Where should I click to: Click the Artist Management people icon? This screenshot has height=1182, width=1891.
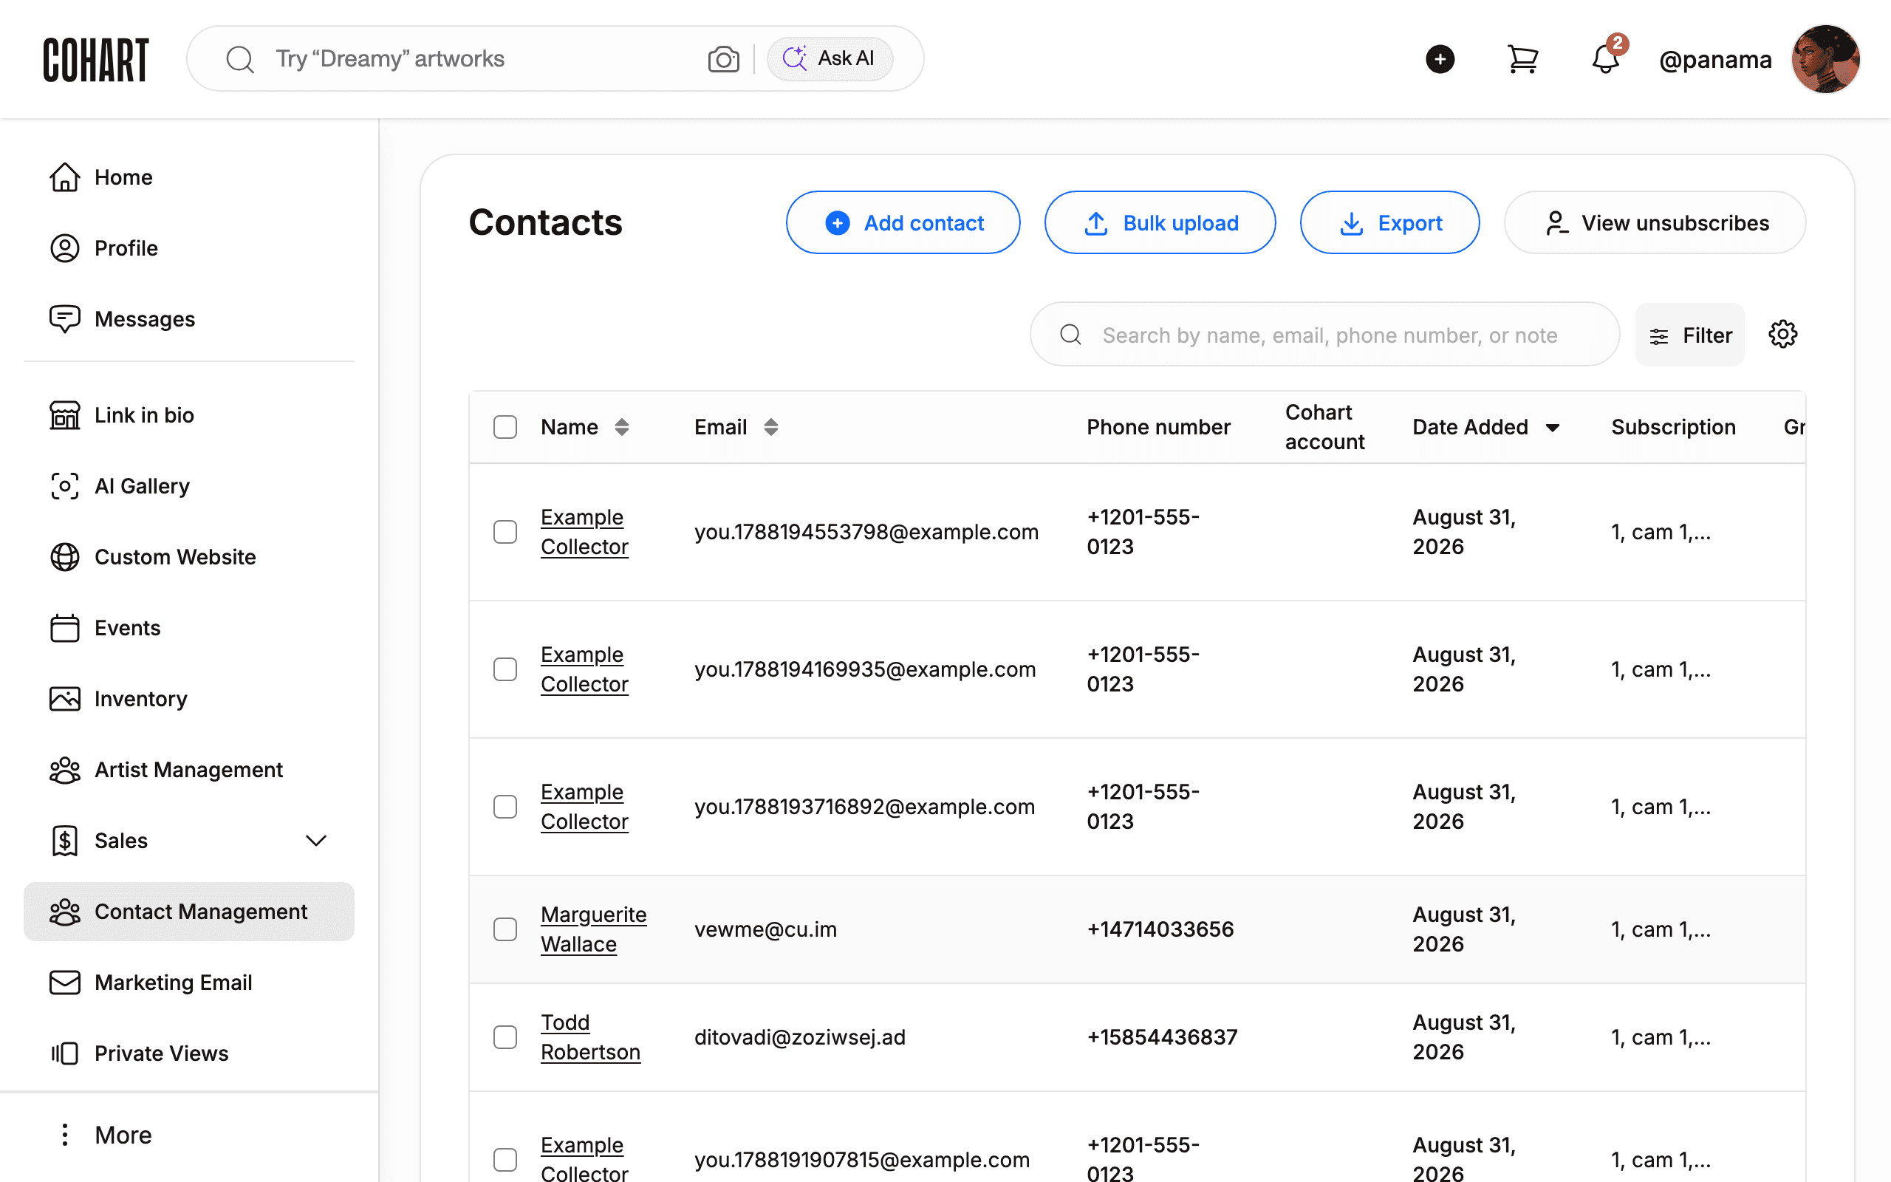(65, 770)
